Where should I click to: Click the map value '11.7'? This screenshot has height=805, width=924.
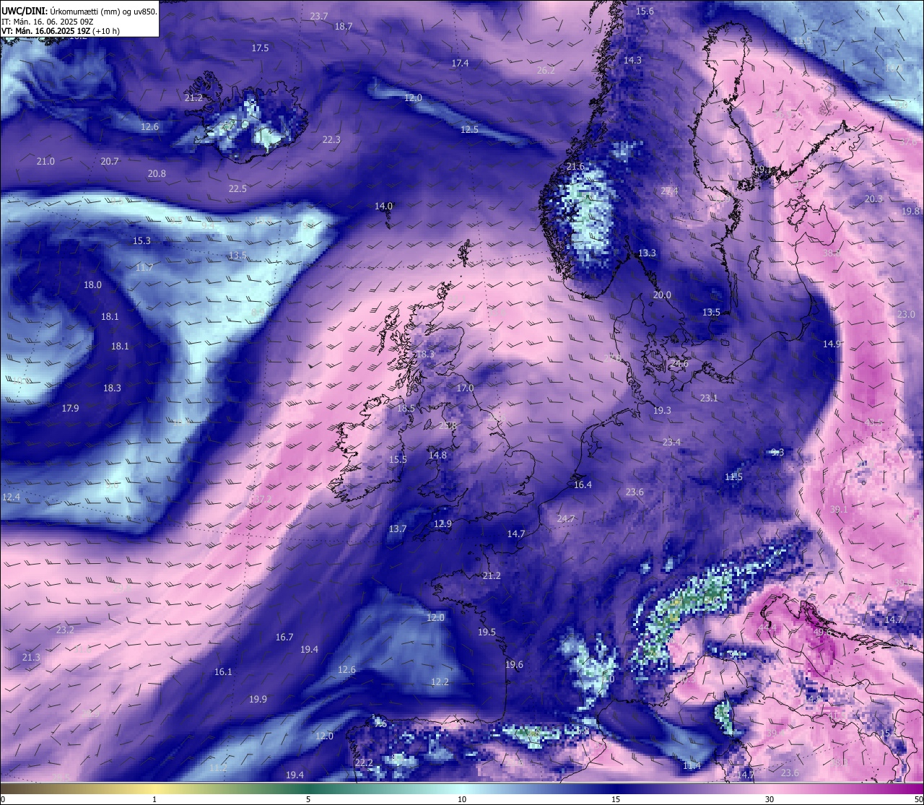(144, 267)
